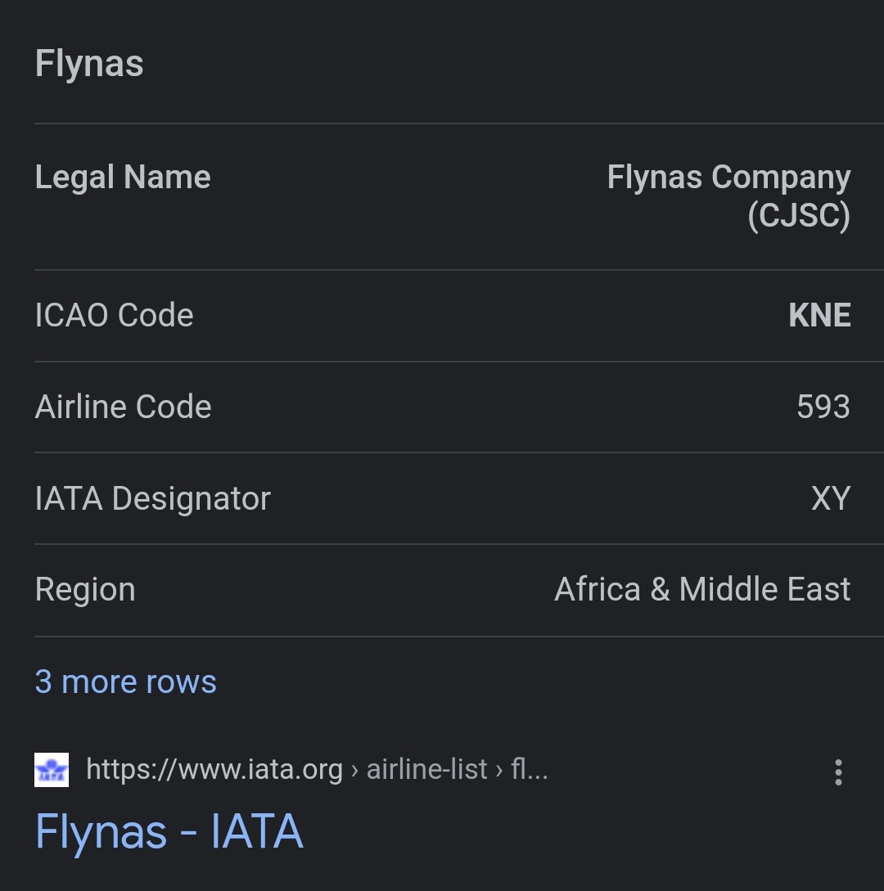Select the 'Region' row label
Screen dimensions: 884x891
pyautogui.click(x=85, y=590)
